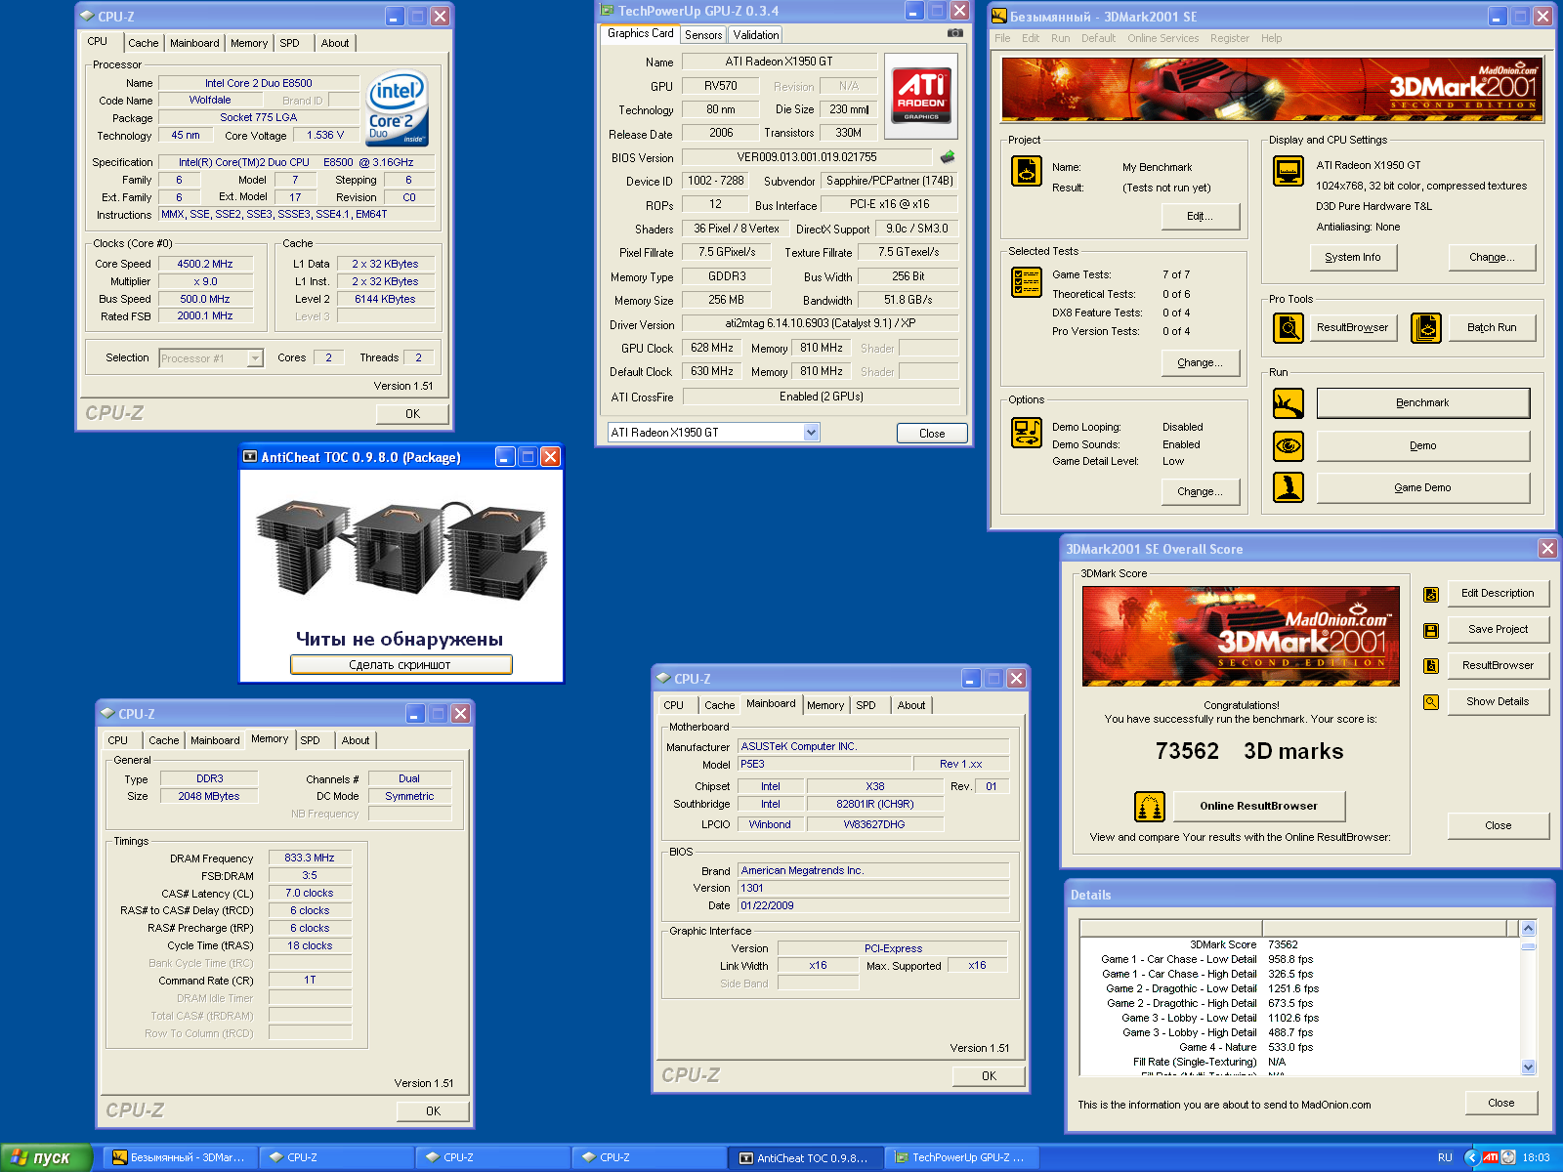Click the Project icon in 3DMark2001
1563x1172 pixels.
1026,170
